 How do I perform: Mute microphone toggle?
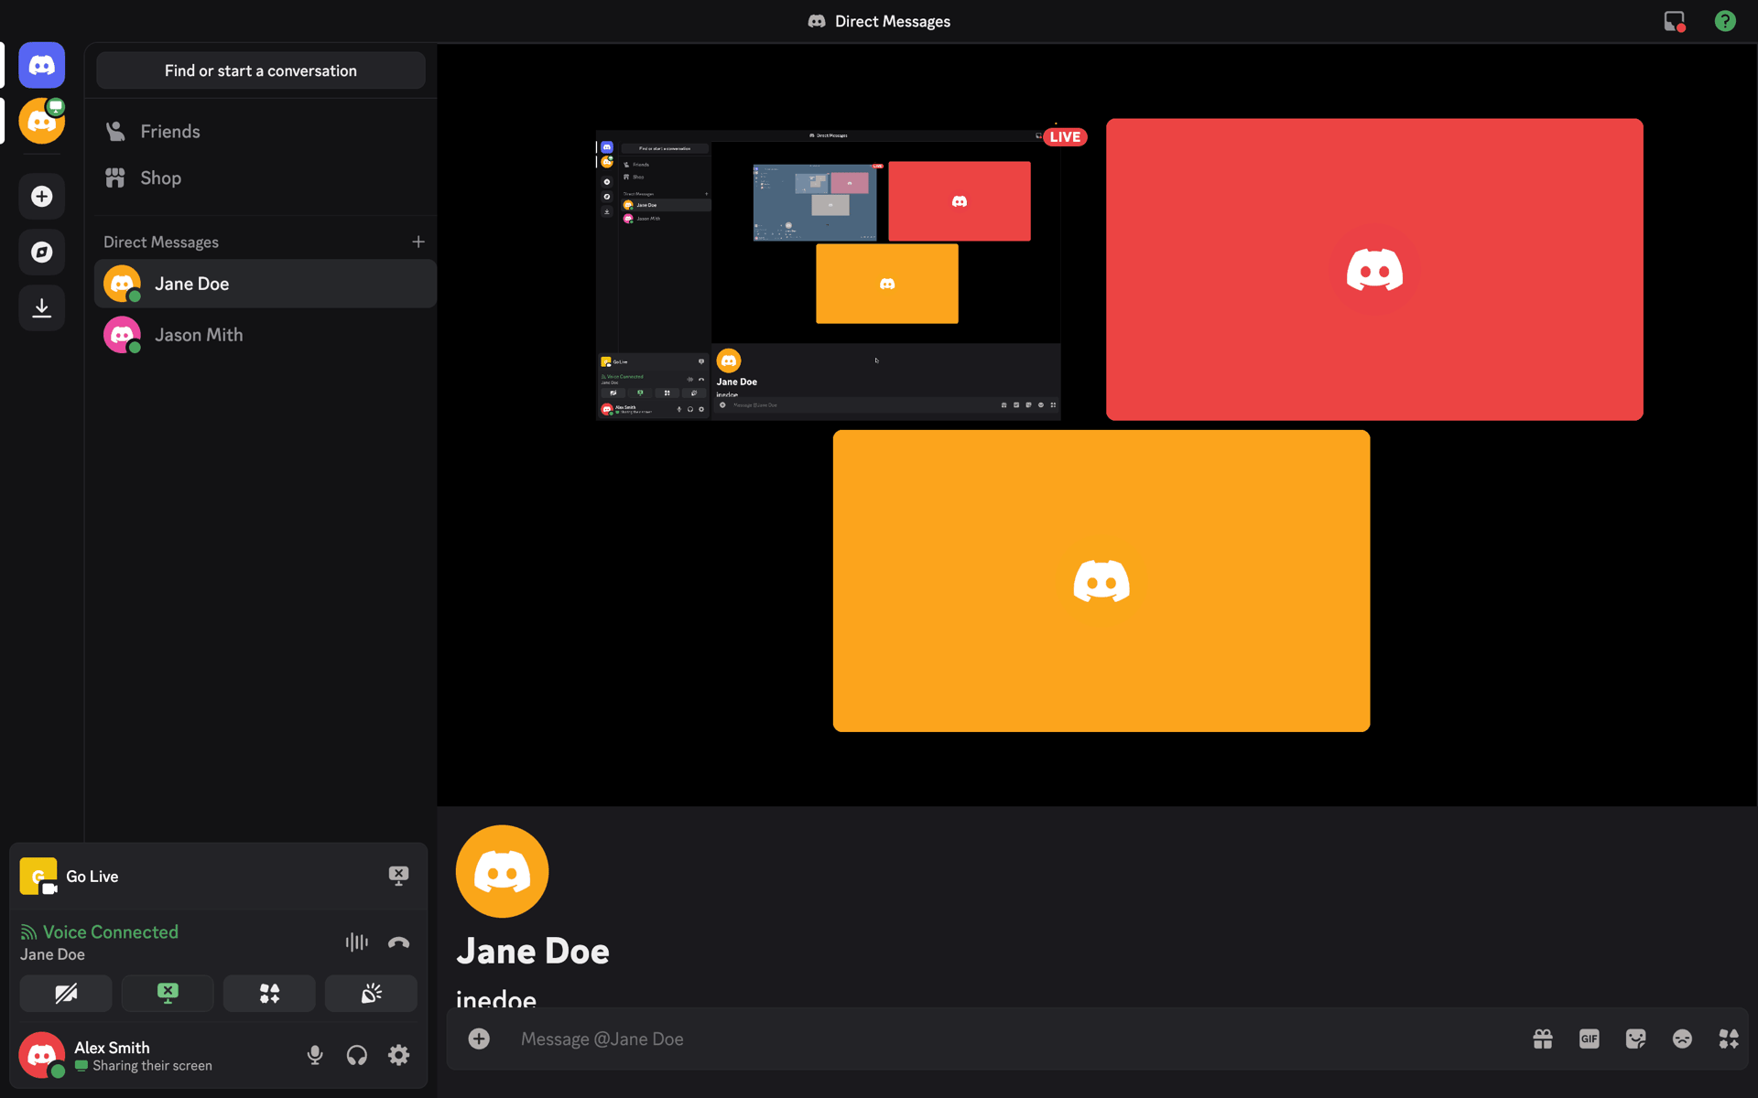point(315,1055)
